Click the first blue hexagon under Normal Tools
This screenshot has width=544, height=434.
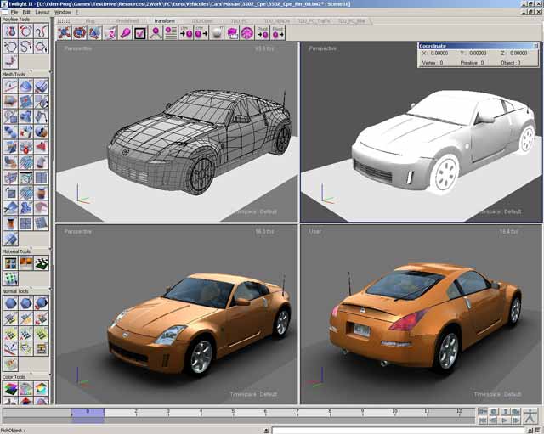(10, 303)
